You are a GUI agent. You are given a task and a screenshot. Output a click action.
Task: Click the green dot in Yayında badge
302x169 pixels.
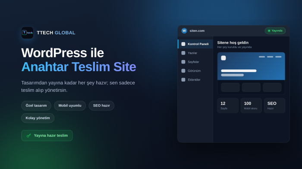tap(269, 31)
